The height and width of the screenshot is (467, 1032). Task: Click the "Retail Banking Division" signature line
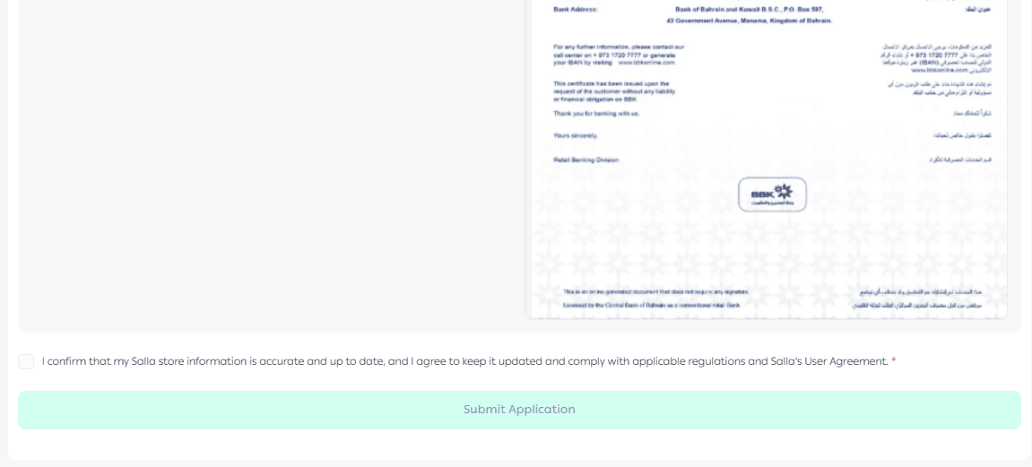coord(586,160)
